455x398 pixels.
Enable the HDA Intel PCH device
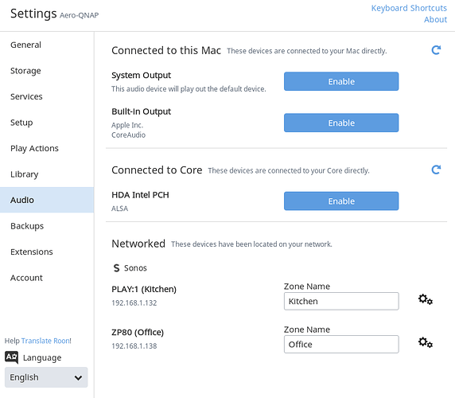(x=341, y=201)
